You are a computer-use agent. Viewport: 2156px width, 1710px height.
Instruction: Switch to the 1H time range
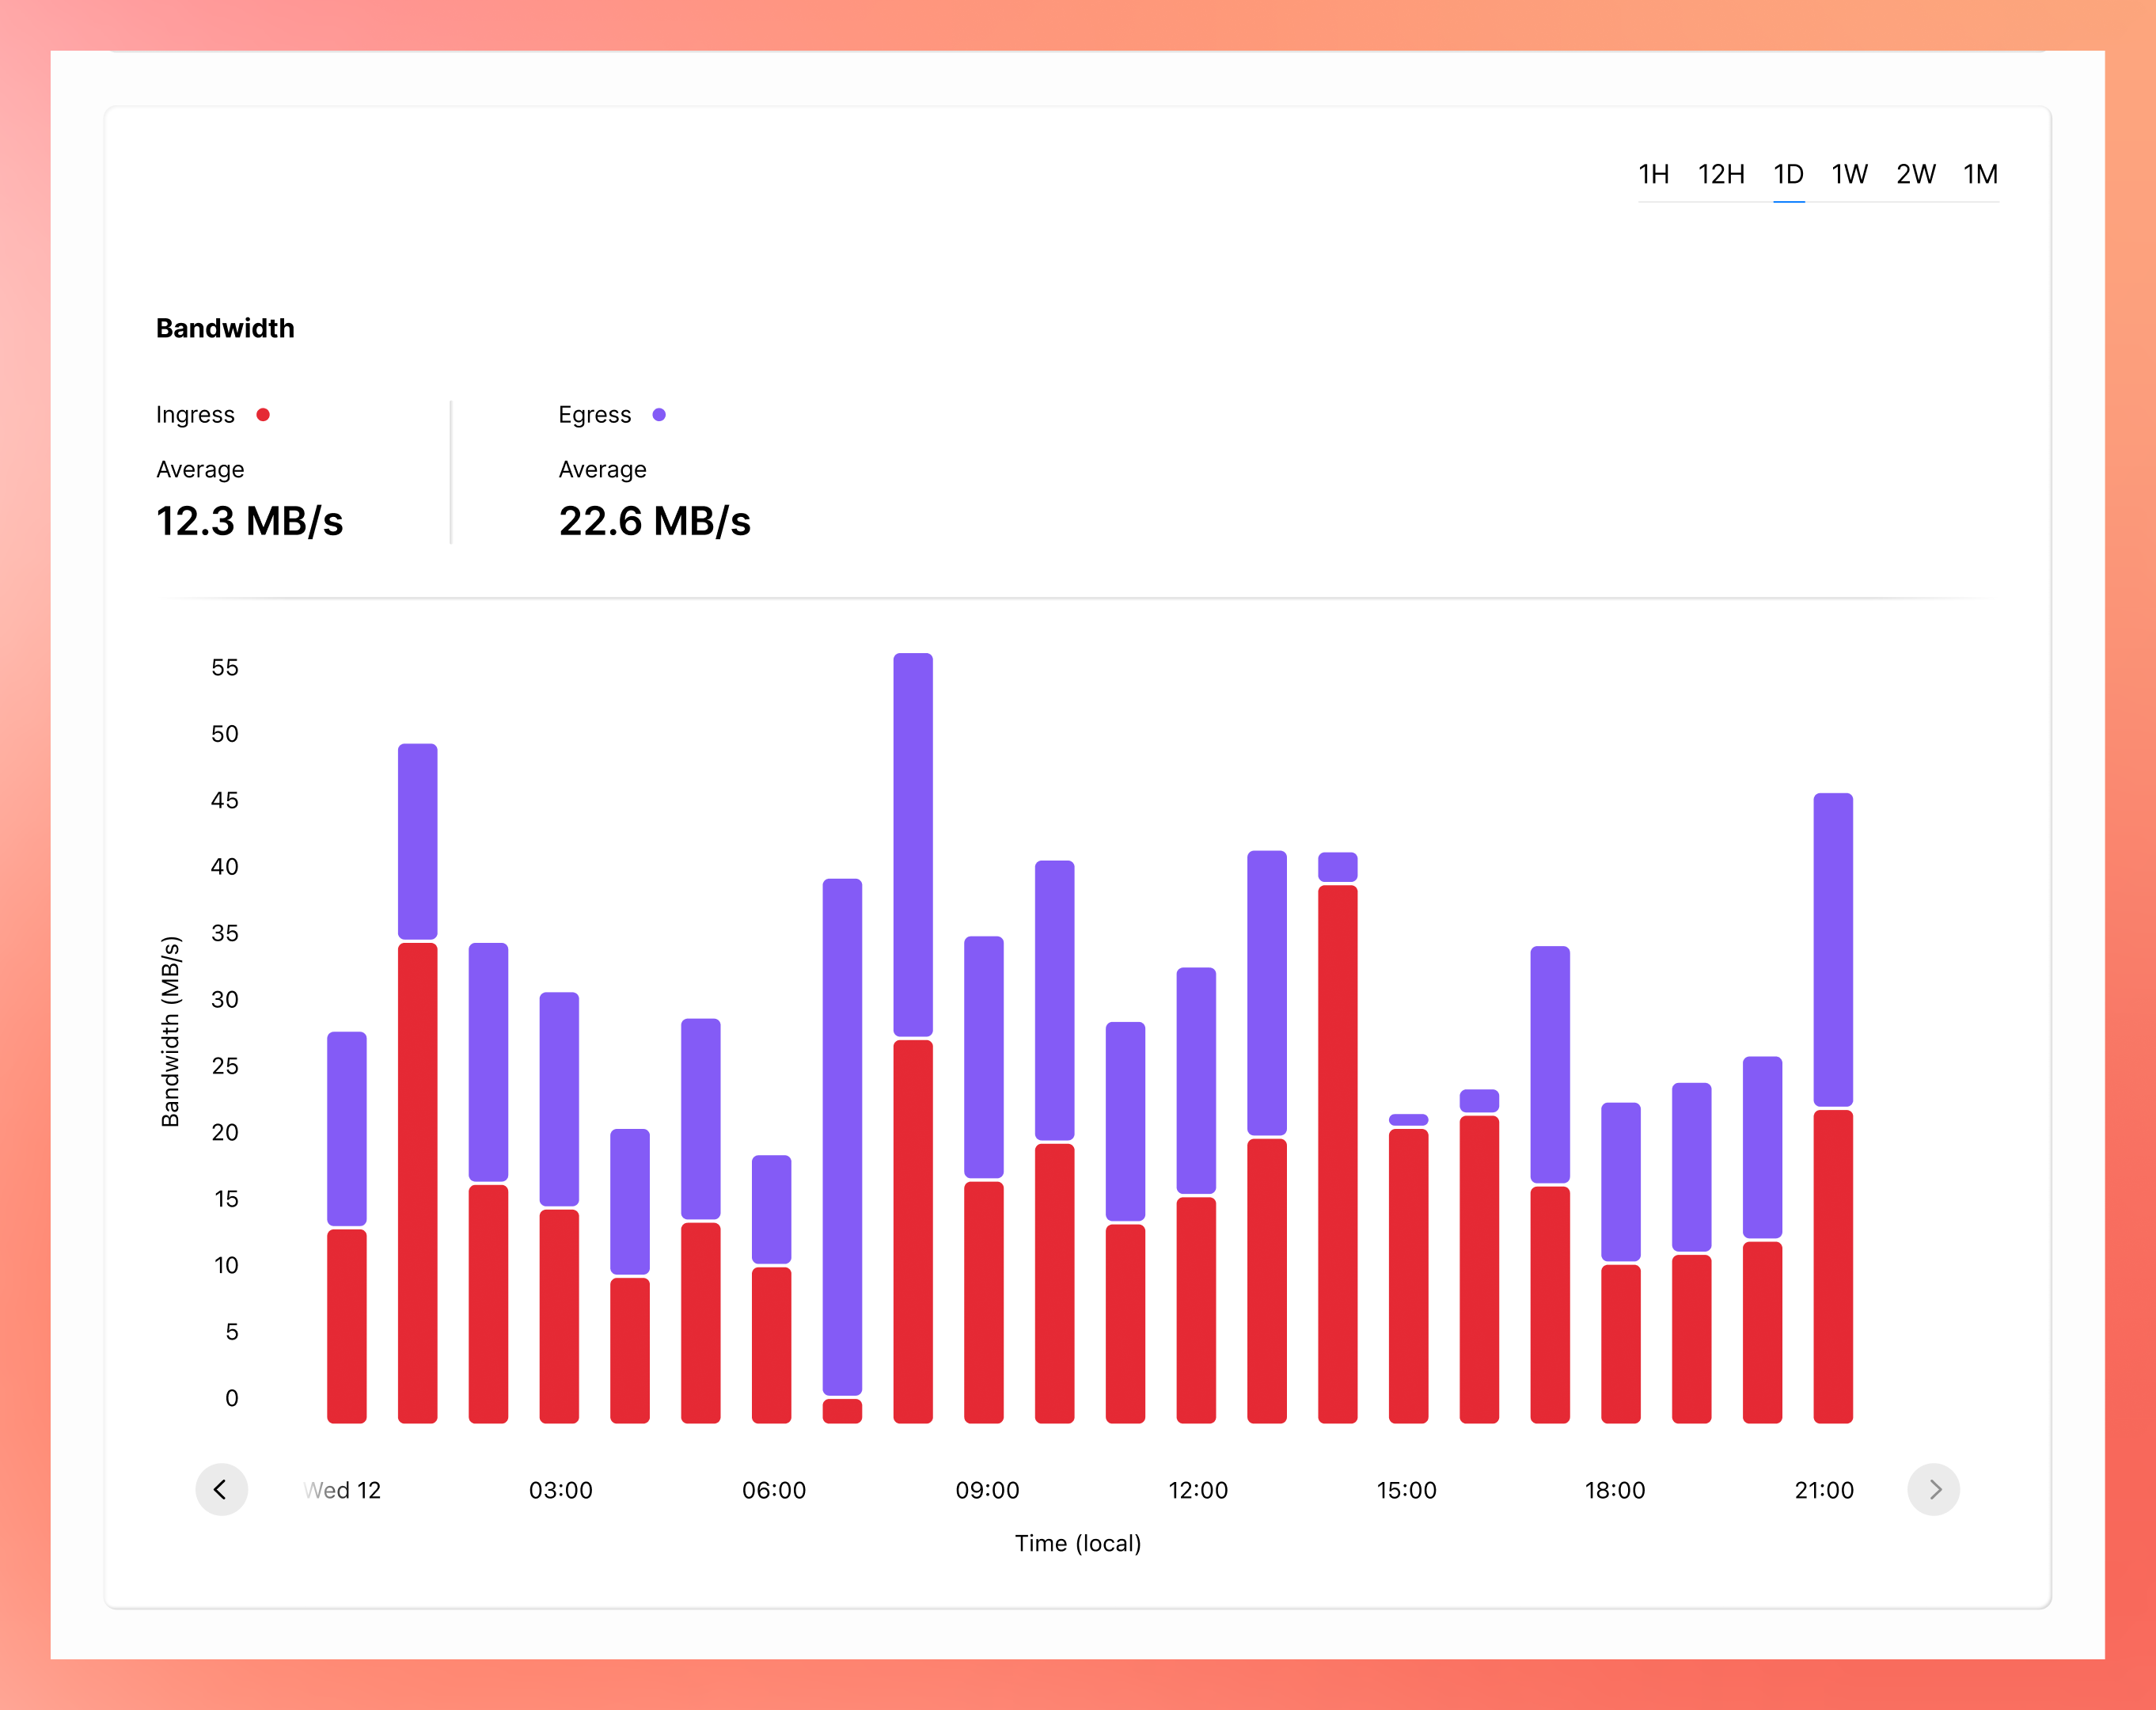pyautogui.click(x=1653, y=175)
